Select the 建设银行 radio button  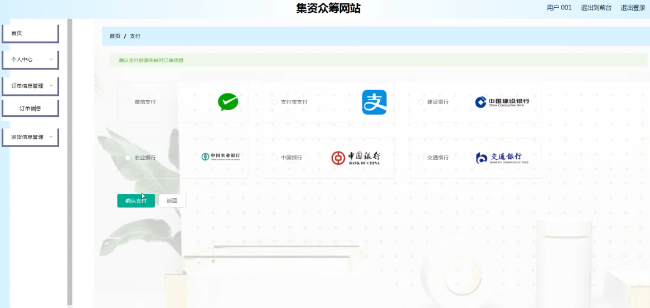(421, 102)
